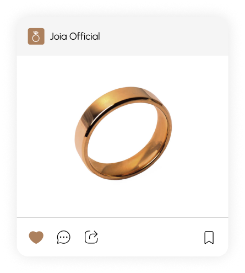This screenshot has width=245, height=273.
Task: Tap the filled brown heart
Action: (36, 237)
